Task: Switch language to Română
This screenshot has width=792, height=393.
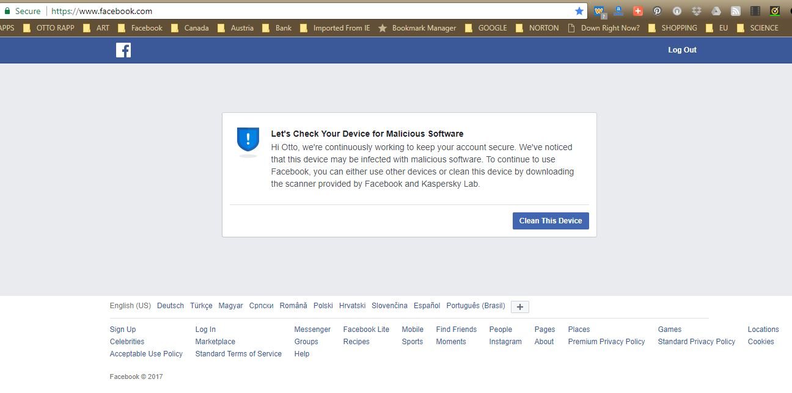Action: click(293, 306)
